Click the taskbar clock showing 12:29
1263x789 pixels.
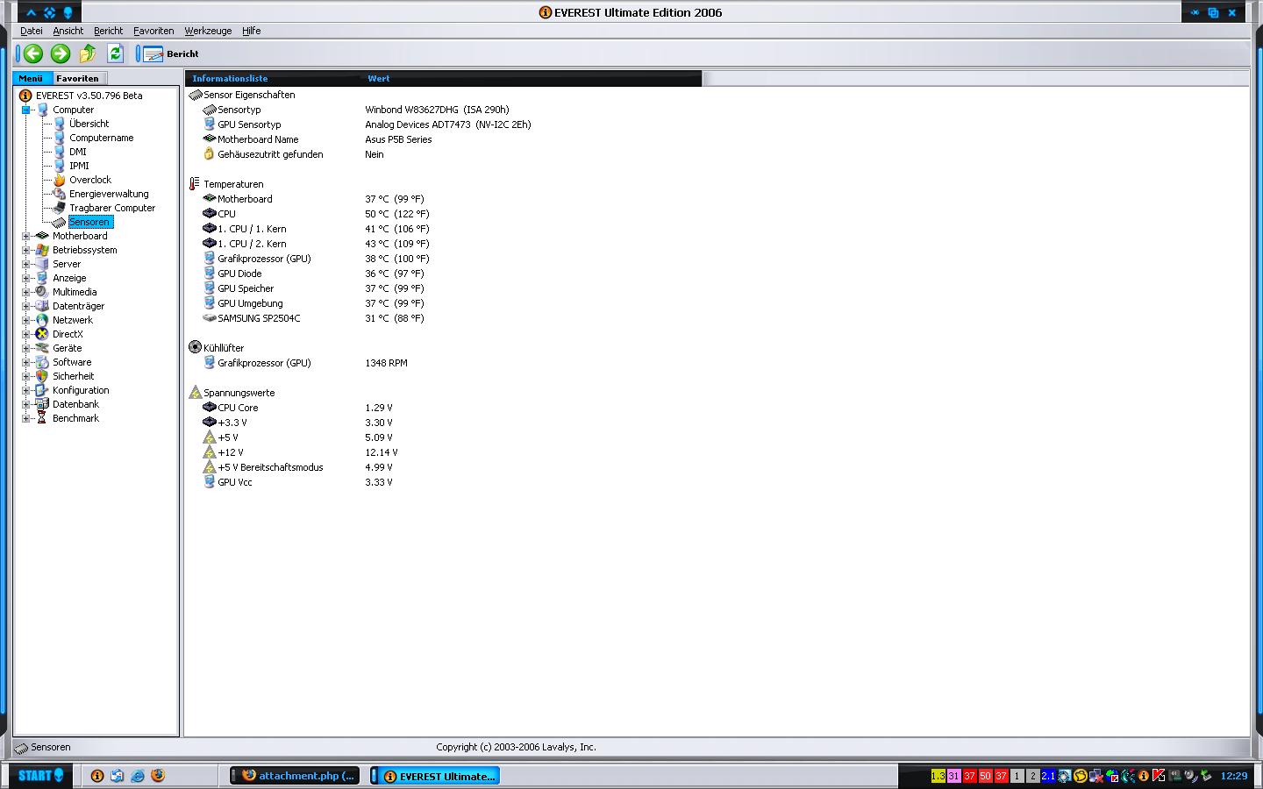click(x=1234, y=776)
